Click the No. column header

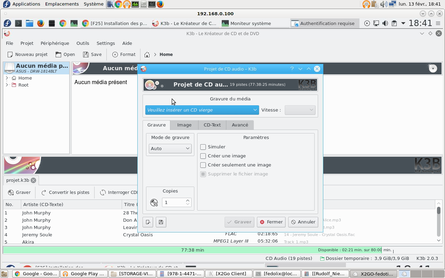[x=12, y=204]
